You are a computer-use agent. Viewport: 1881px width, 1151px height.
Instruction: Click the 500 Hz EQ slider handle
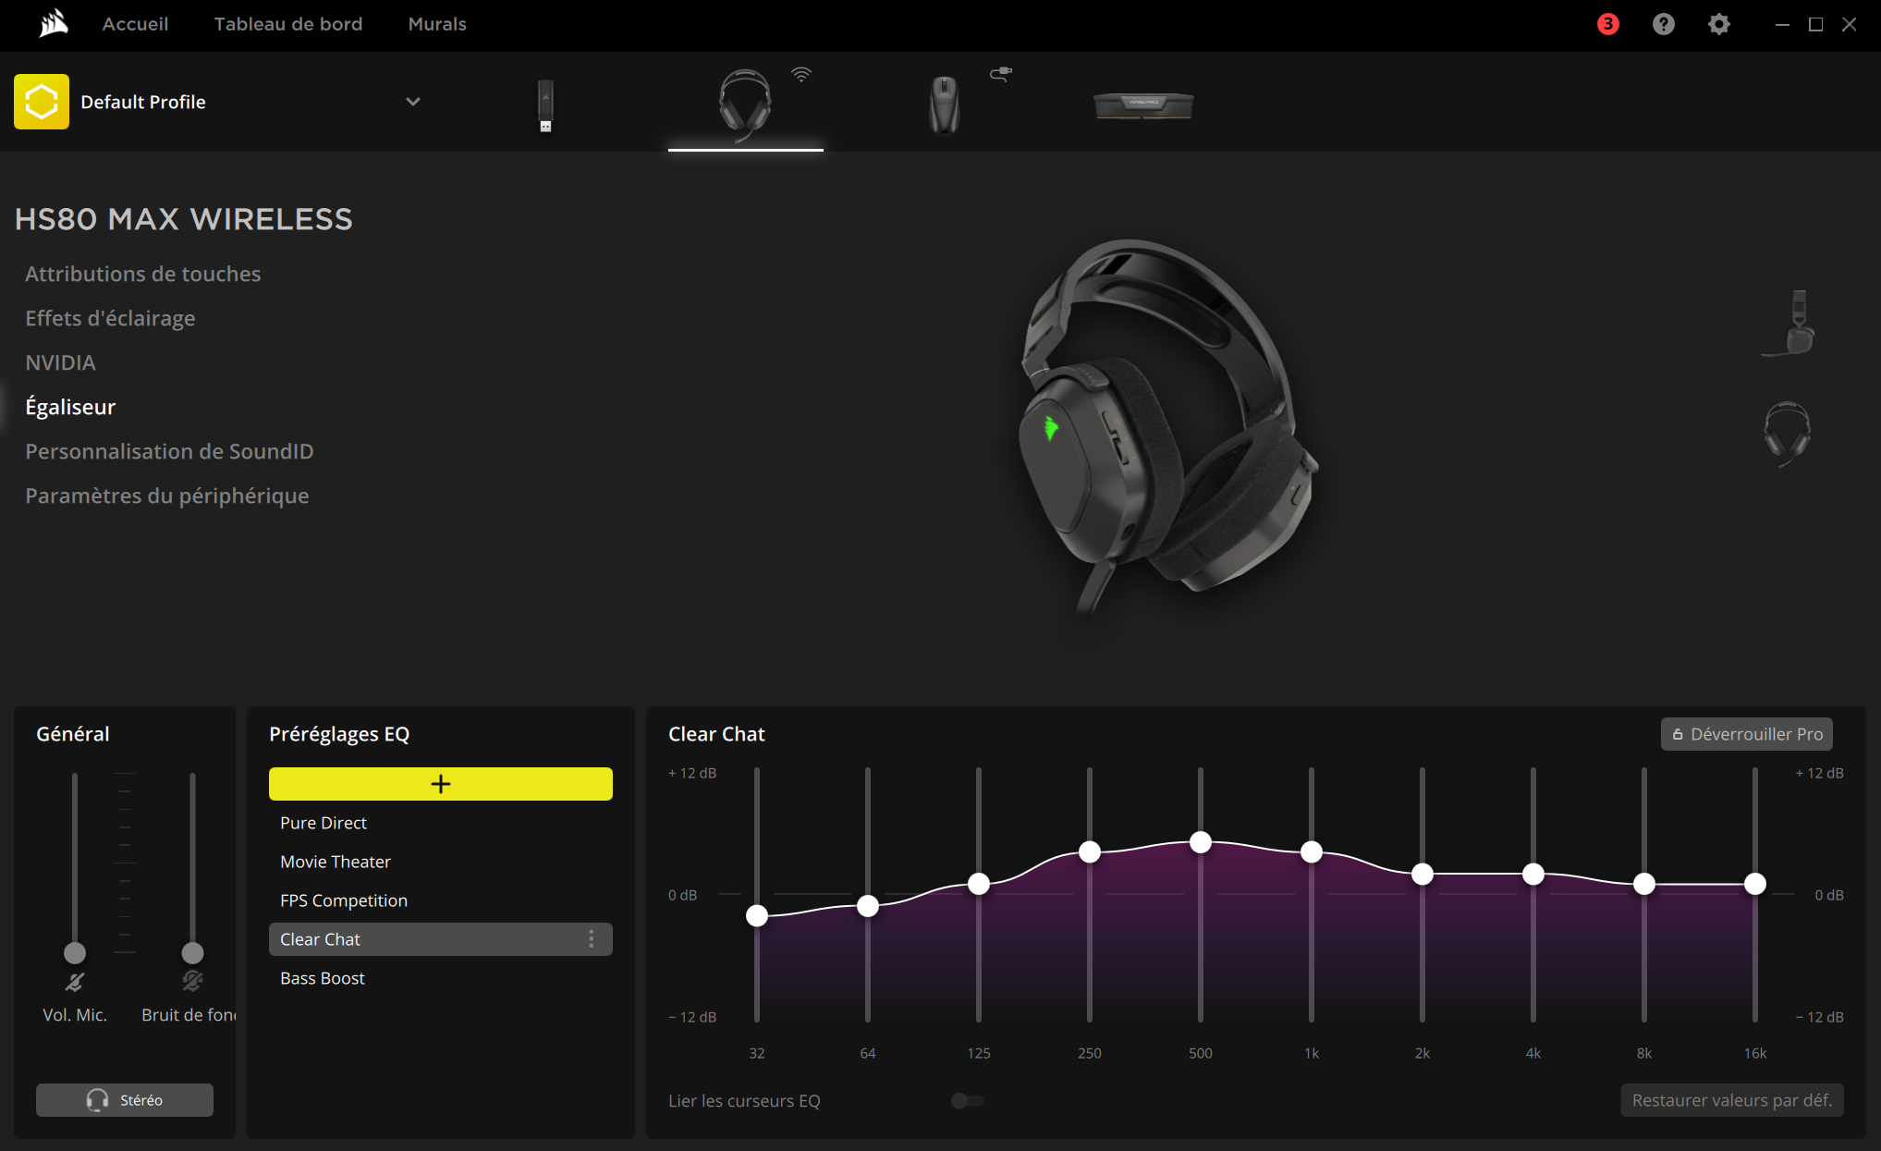click(x=1201, y=841)
